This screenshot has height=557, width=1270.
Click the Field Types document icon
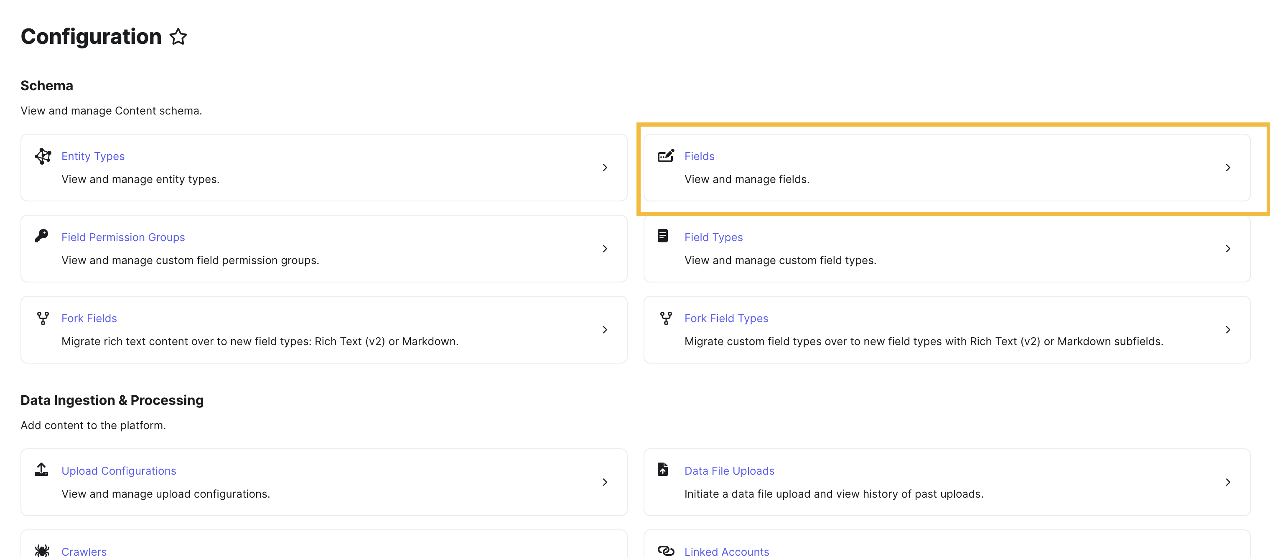pyautogui.click(x=663, y=236)
